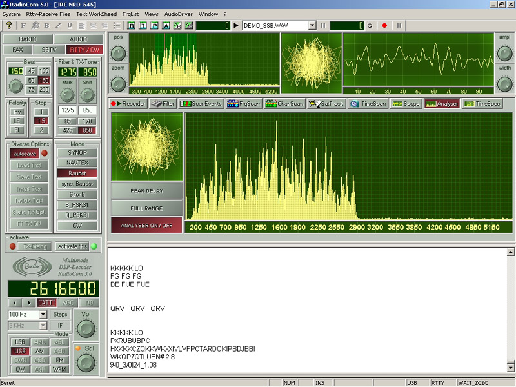Open the Filter tool
This screenshot has width=516, height=387.
click(163, 104)
